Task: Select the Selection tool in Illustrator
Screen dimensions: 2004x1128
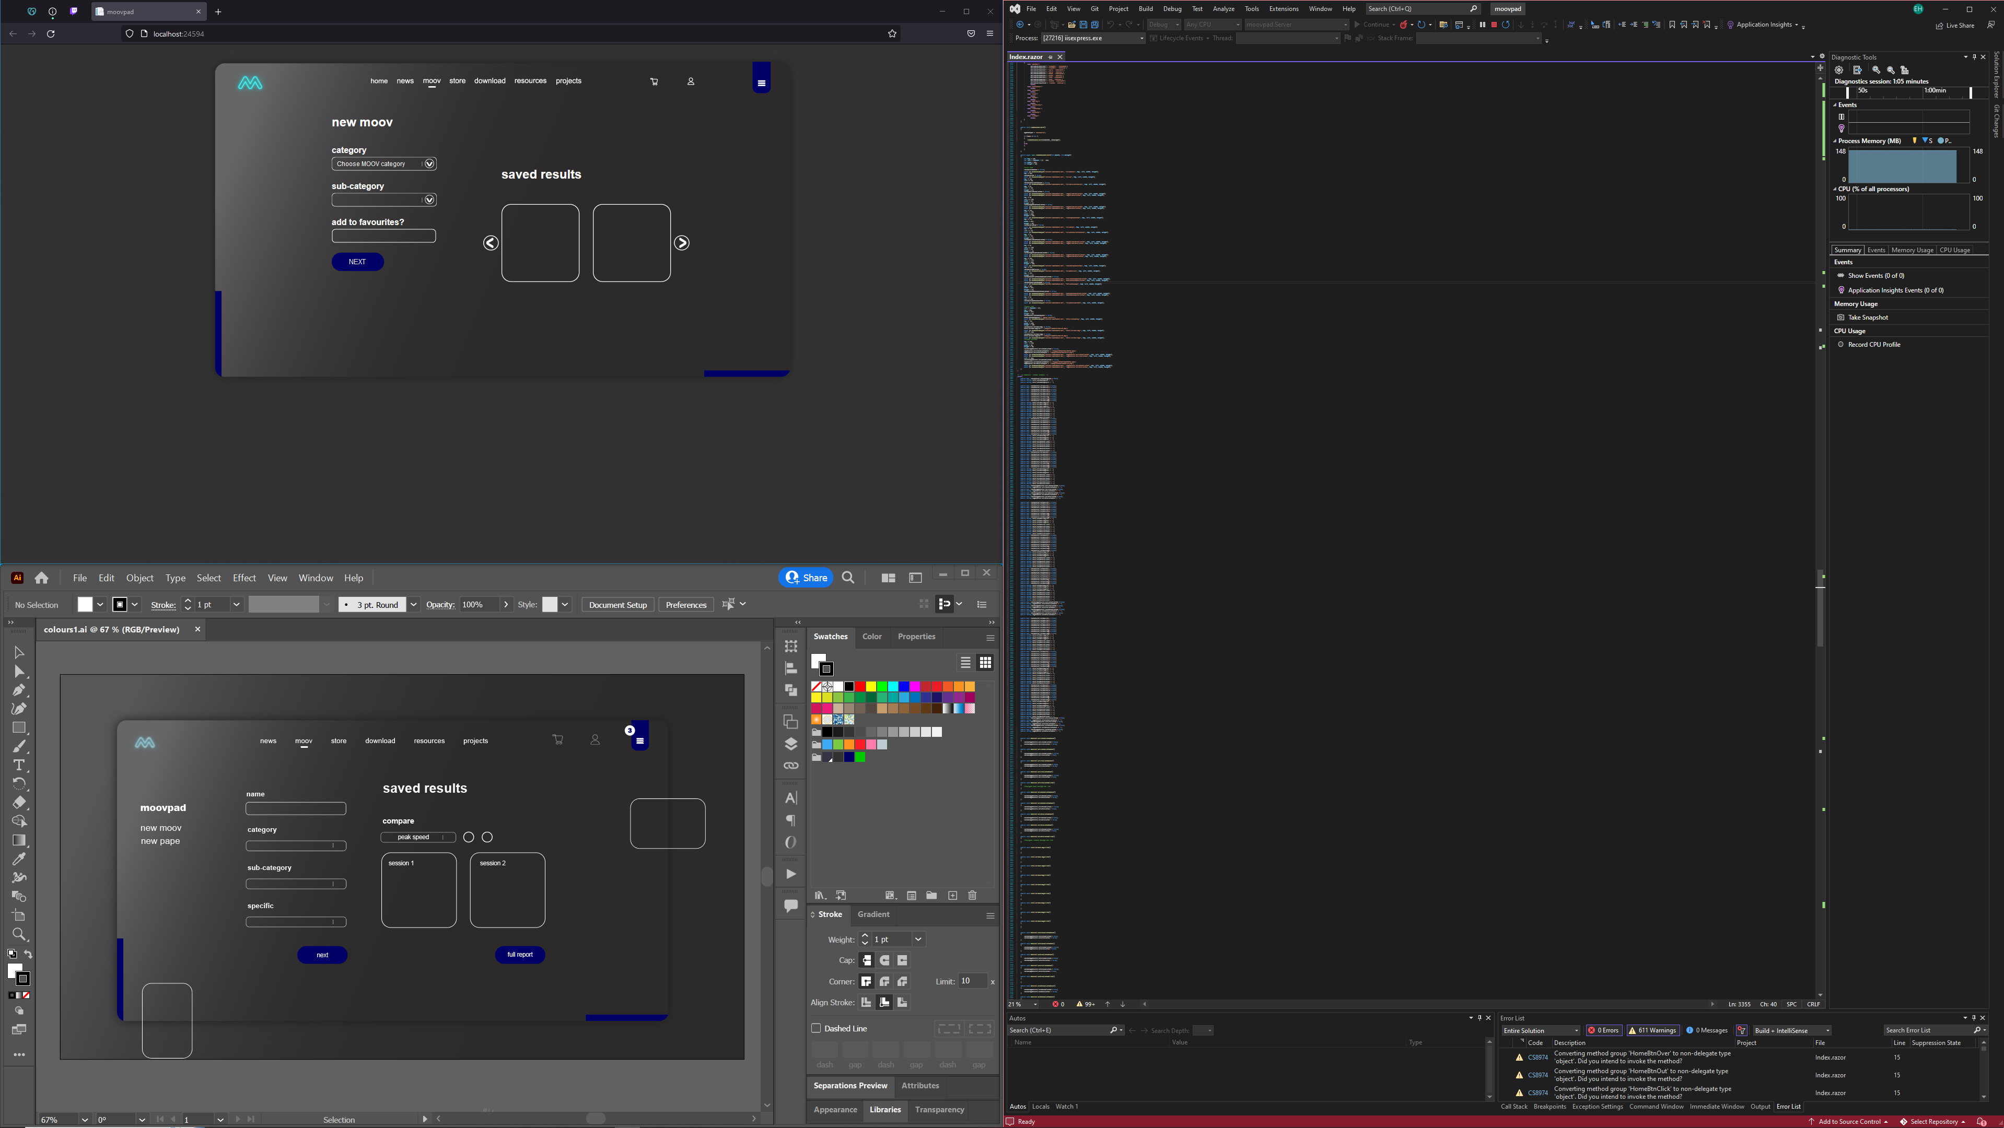Action: tap(19, 653)
